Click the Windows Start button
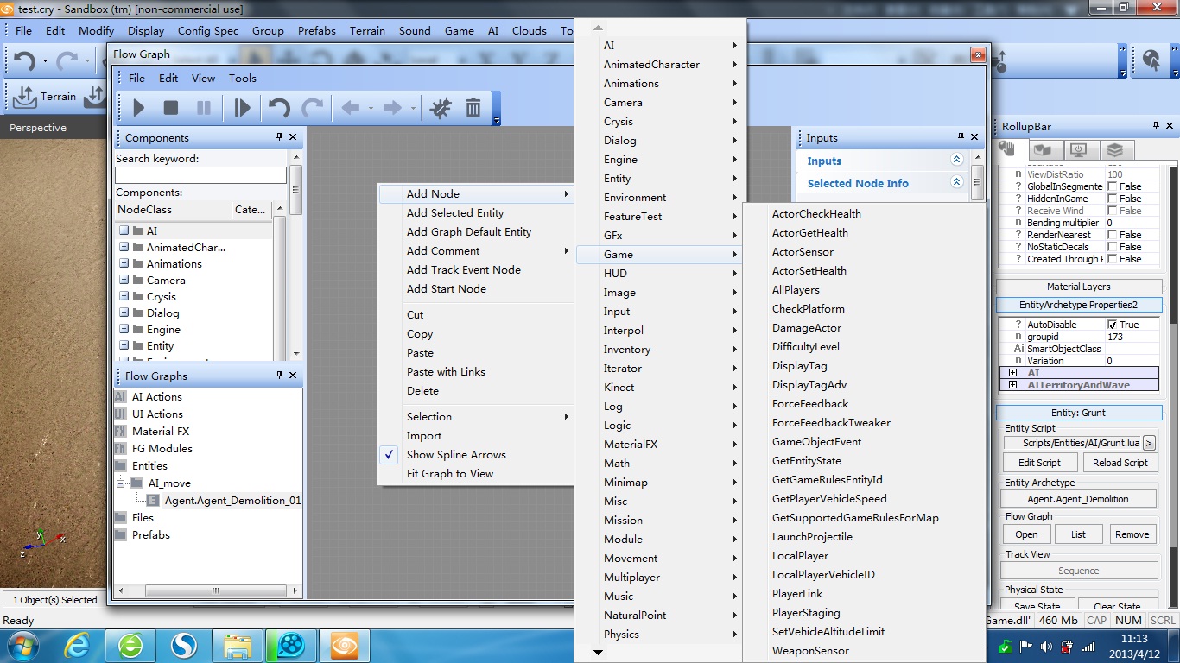 tap(24, 645)
